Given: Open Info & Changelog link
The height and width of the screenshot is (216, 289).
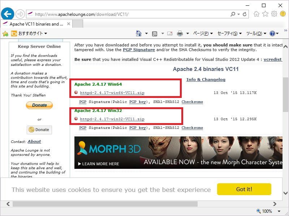Looking at the screenshot, I should click(x=206, y=80).
